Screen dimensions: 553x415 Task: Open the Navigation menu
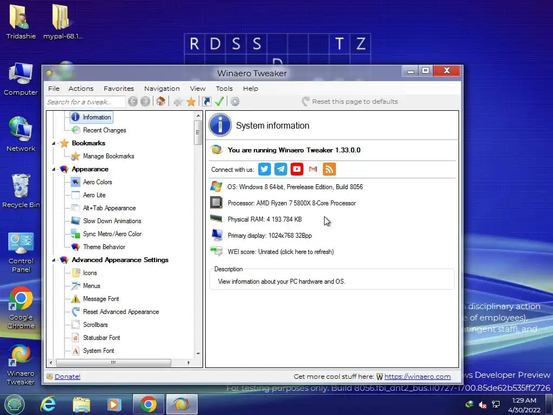click(162, 89)
